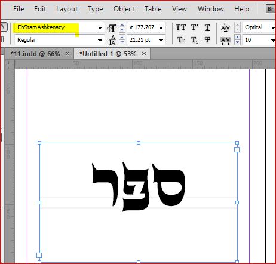Image resolution: width=276 pixels, height=264 pixels.
Task: Toggle the All Caps button
Action: (181, 27)
